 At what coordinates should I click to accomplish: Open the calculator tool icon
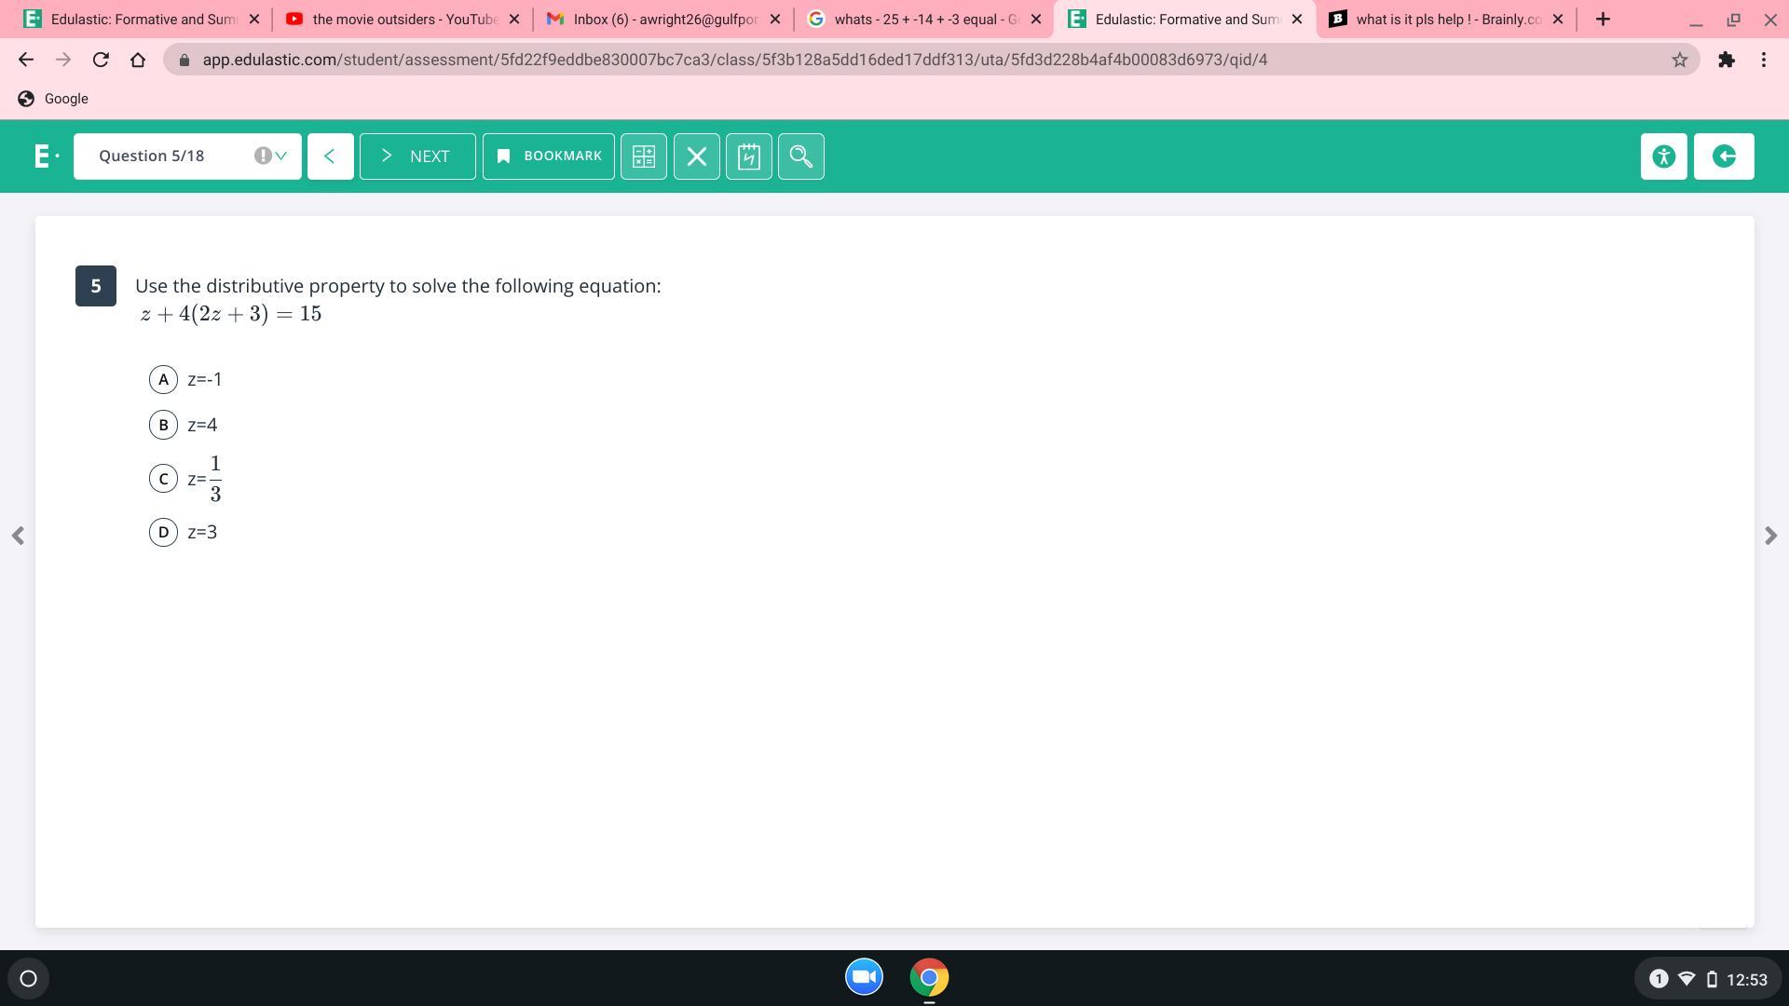pos(643,156)
